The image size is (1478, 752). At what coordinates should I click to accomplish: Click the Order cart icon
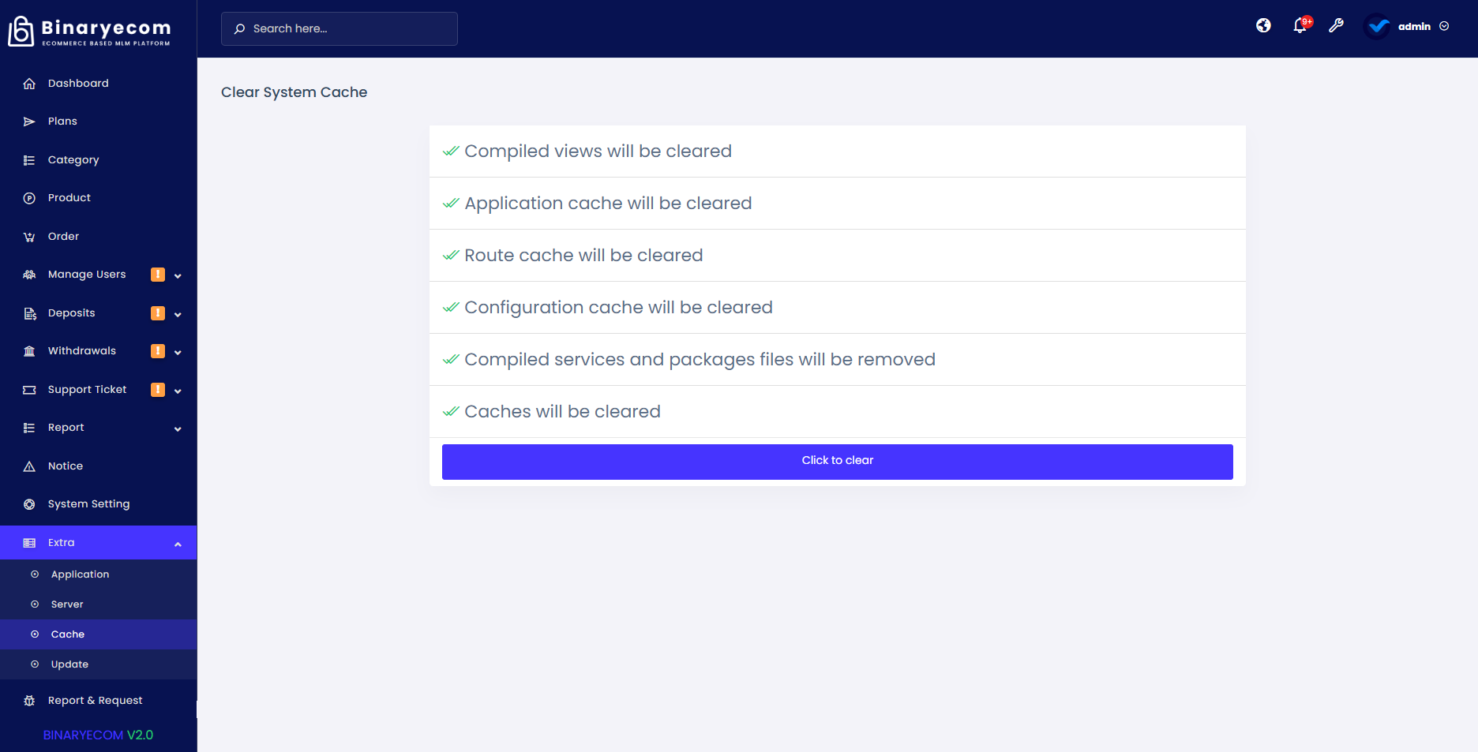pos(29,237)
